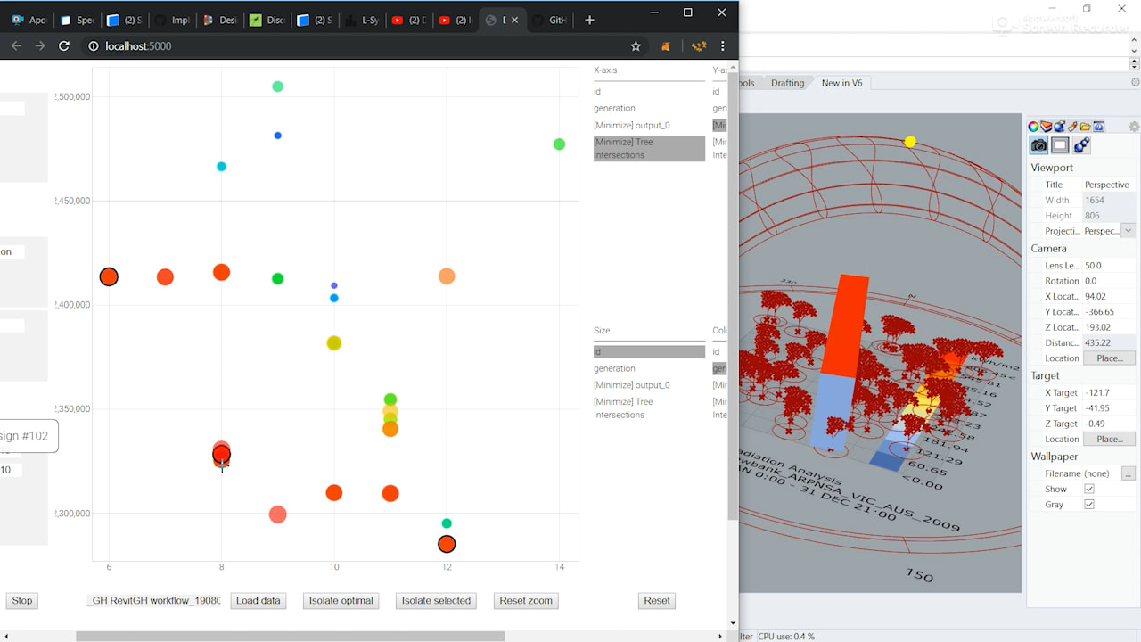Click the Wallpaper Filename browse button

[1128, 473]
